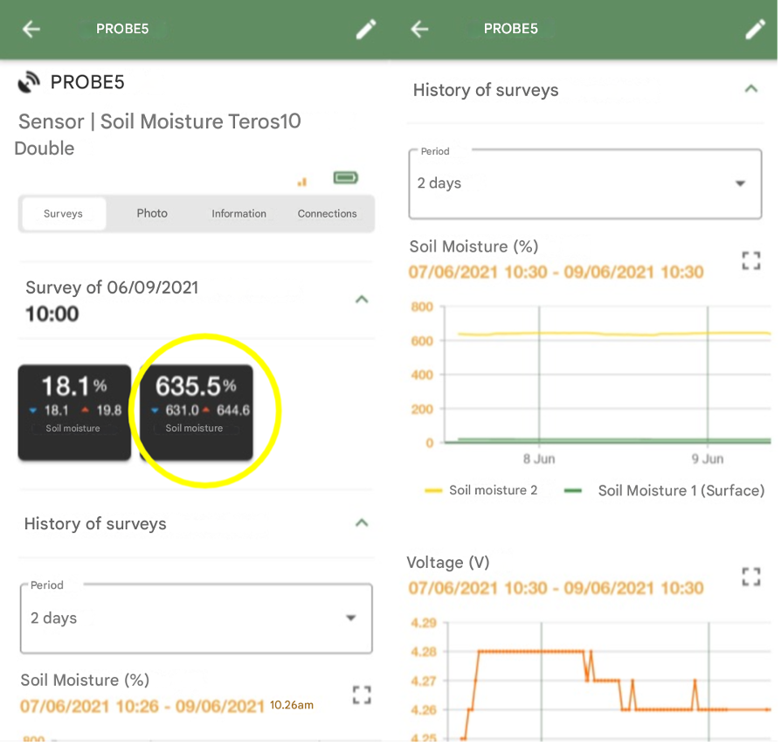Screen dimensions: 781x746
Task: Toggle Soil moisture 2 legend series
Action: 481,491
